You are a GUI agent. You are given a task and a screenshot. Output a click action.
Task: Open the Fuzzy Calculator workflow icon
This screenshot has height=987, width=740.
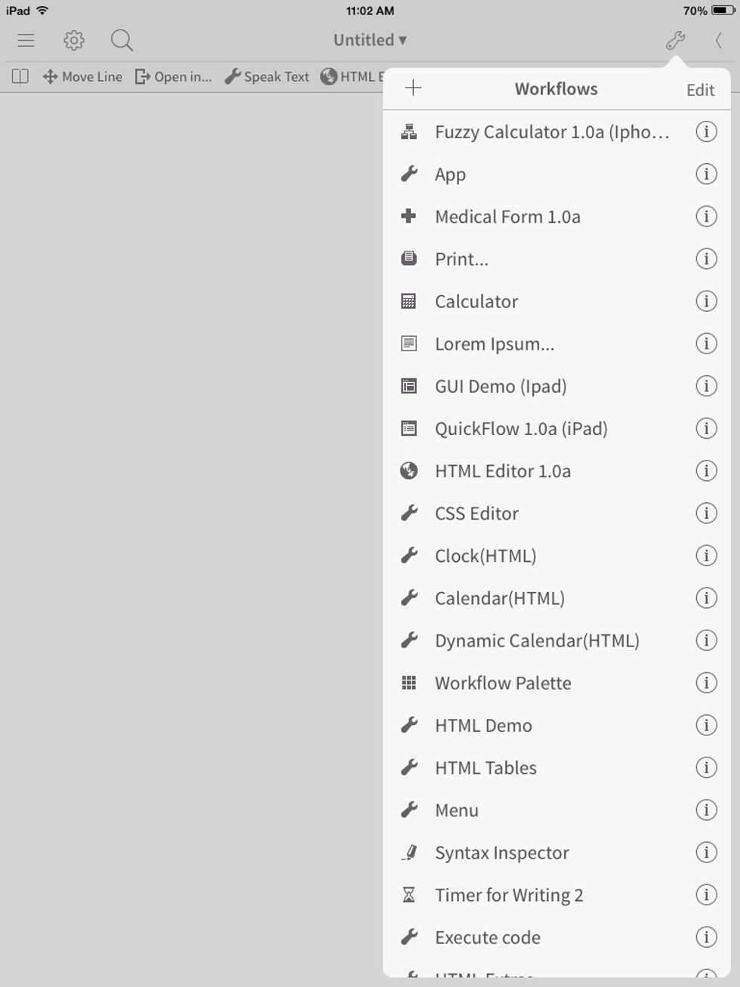tap(409, 131)
